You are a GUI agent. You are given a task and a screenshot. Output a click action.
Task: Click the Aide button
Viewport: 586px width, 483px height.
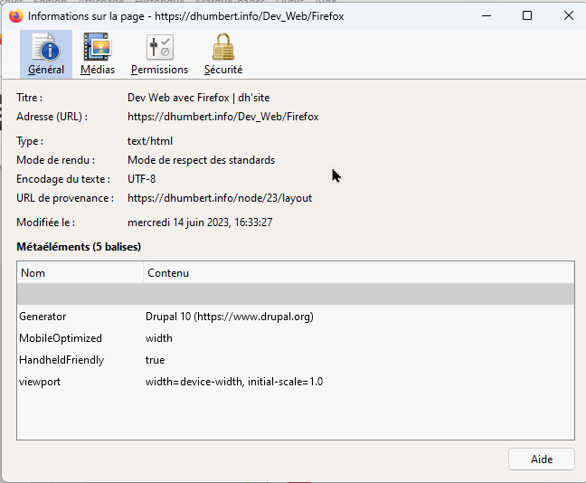click(x=541, y=459)
